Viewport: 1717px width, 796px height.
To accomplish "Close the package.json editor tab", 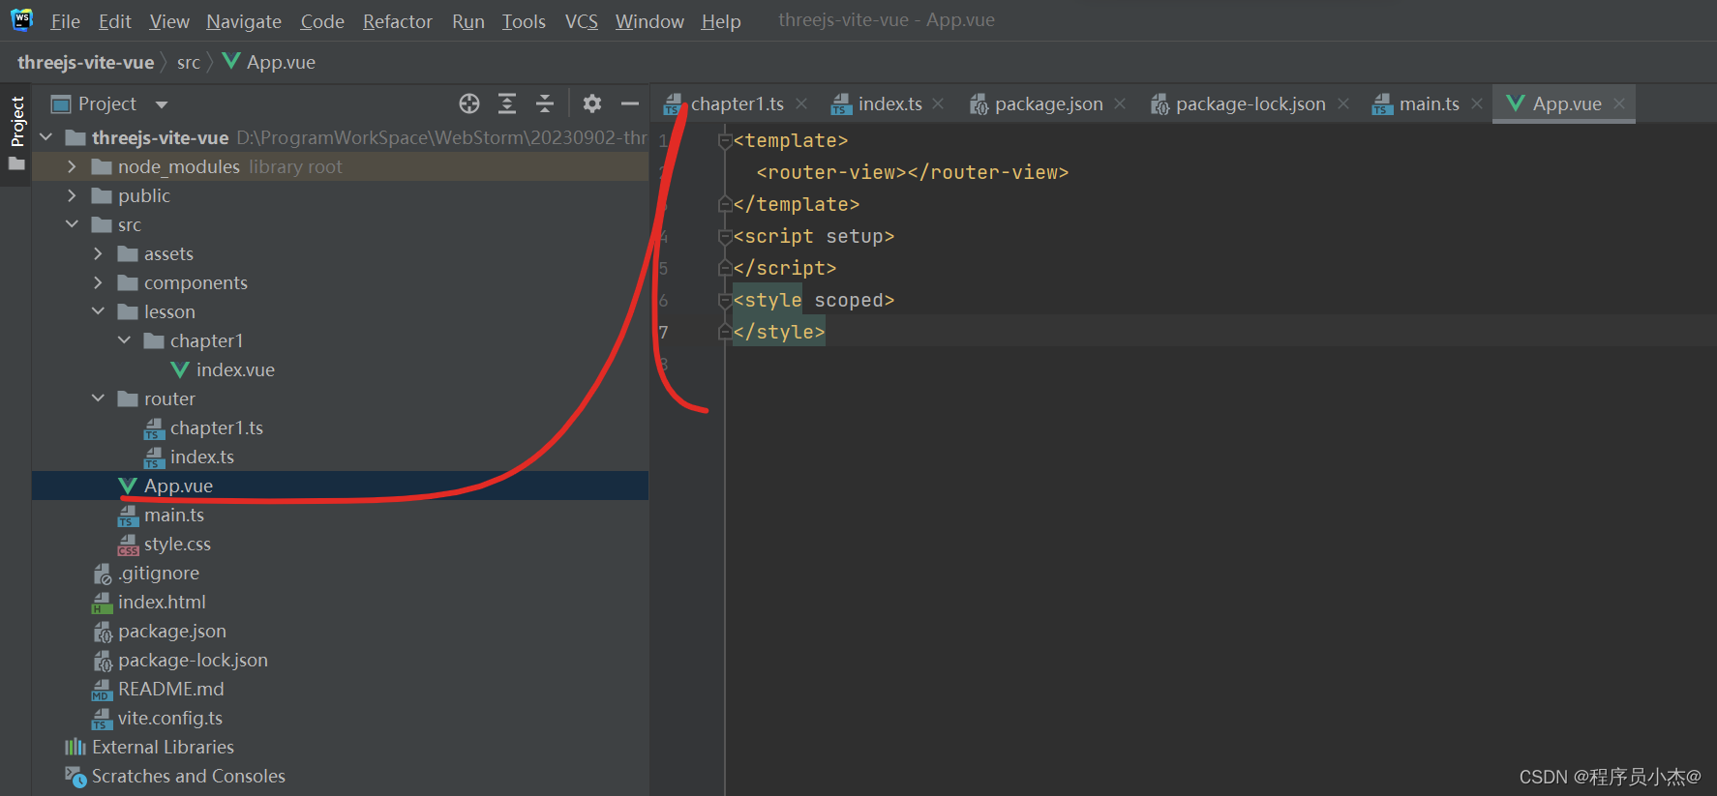I will [1120, 103].
